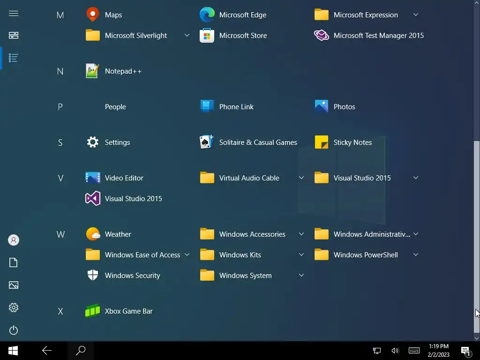The height and width of the screenshot is (360, 480).
Task: Open Settings gear in the sidebar
Action: click(14, 307)
